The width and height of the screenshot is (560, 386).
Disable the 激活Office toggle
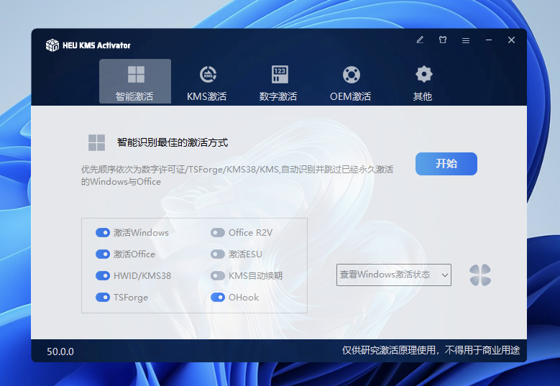click(103, 254)
